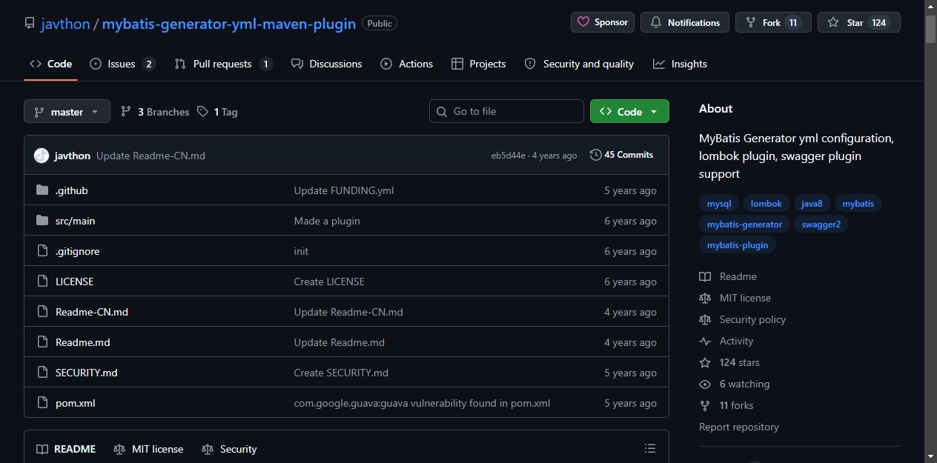Click the bell icon in Notifications
The height and width of the screenshot is (463, 937).
pos(656,23)
